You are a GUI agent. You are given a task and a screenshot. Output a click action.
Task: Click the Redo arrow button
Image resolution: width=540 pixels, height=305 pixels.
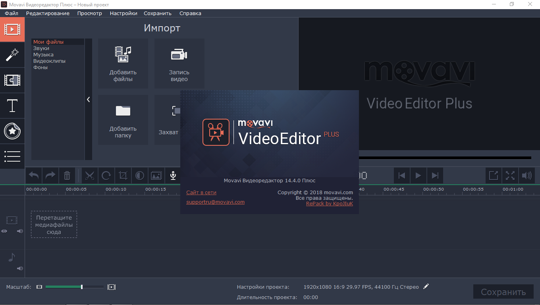50,176
